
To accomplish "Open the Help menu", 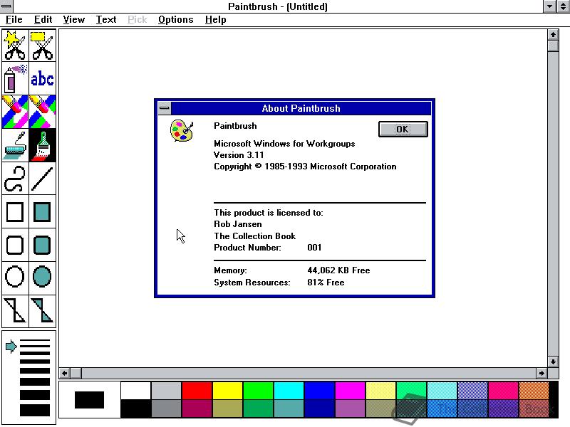I will [216, 20].
